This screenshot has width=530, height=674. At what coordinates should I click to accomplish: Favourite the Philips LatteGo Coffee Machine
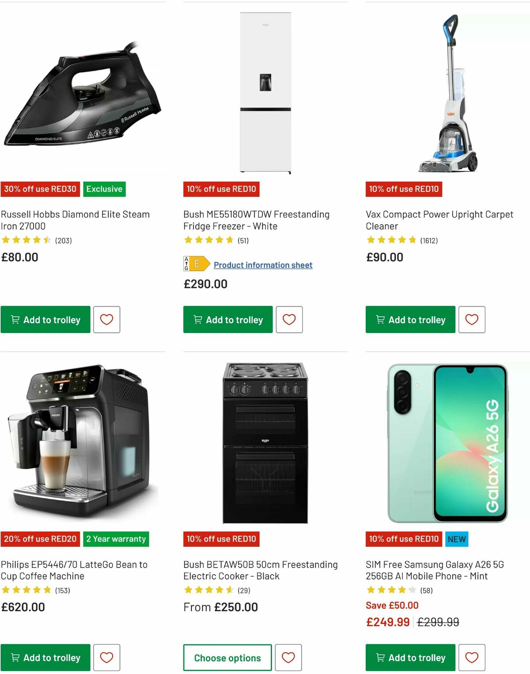pyautogui.click(x=107, y=657)
